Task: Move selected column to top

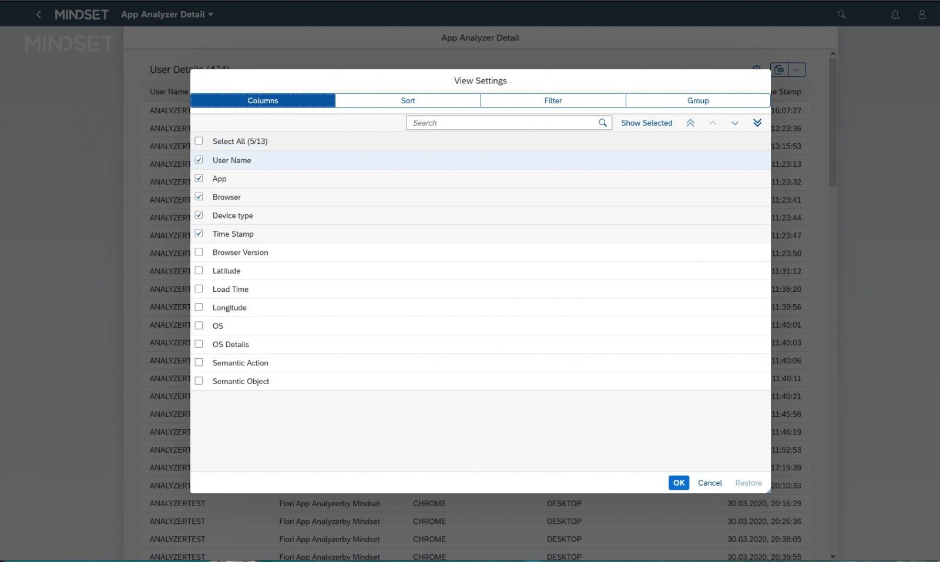Action: coord(690,123)
